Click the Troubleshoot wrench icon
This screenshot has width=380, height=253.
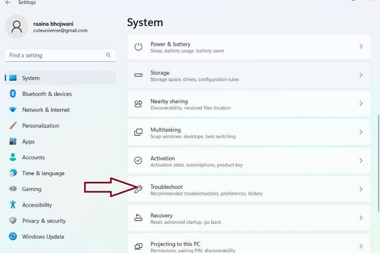click(138, 189)
